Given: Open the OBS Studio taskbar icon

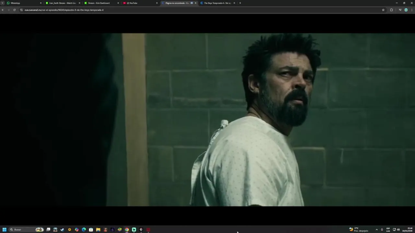Looking at the screenshot, I should click(x=141, y=229).
